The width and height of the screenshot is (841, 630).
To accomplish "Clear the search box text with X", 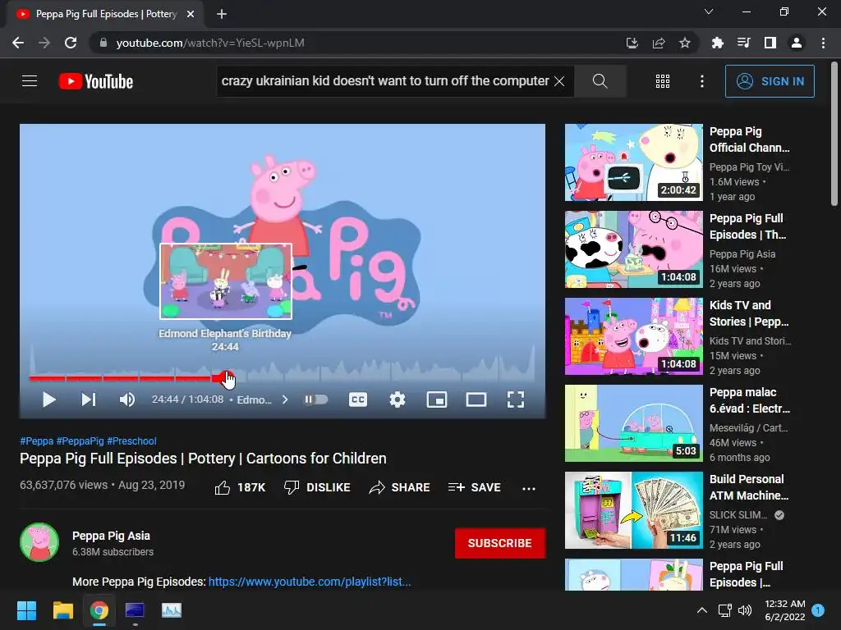I will (x=558, y=81).
